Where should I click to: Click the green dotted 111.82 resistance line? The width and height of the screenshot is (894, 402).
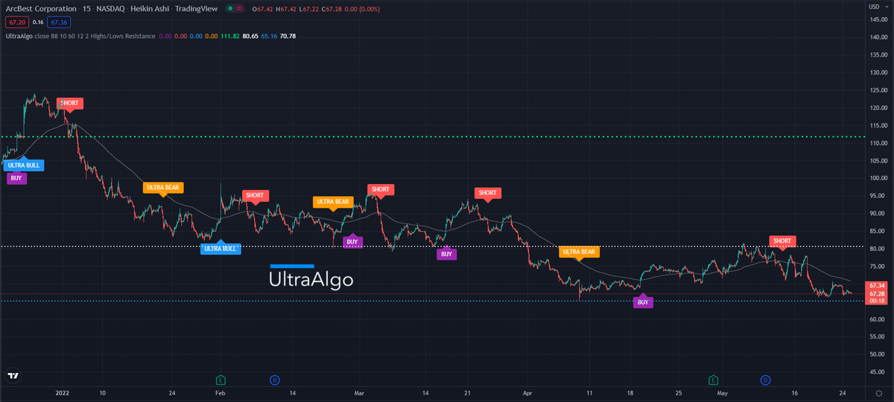pos(432,136)
